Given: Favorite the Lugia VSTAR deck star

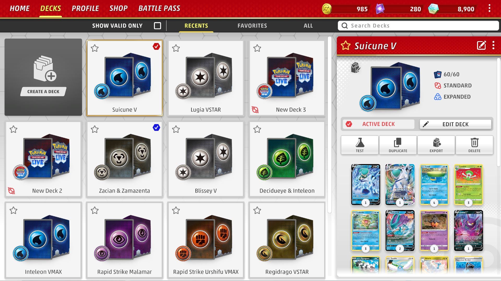Looking at the screenshot, I should 176,48.
